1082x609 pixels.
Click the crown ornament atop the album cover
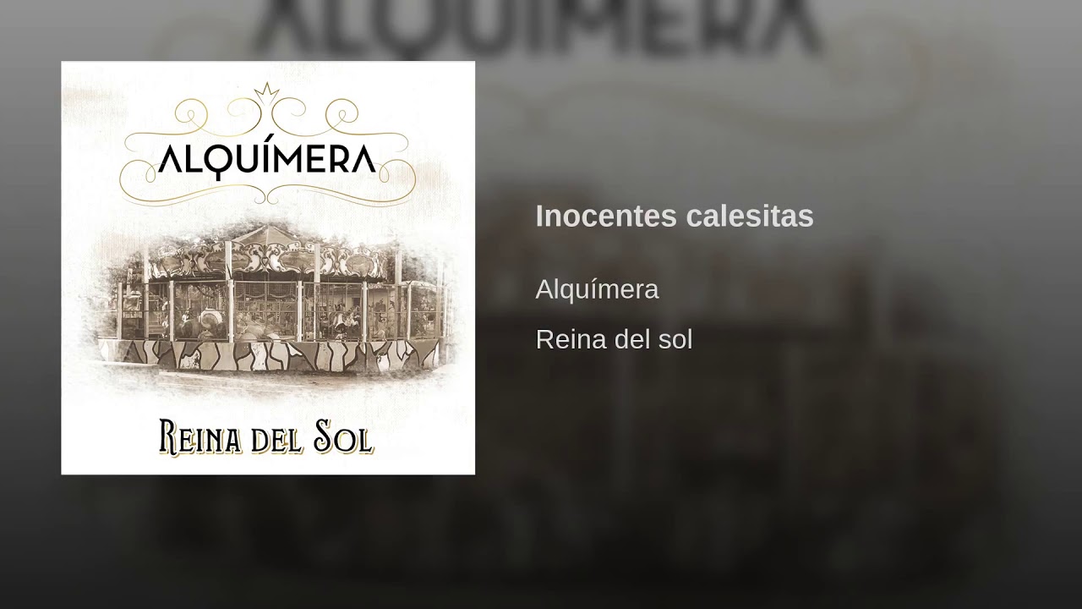[x=267, y=90]
